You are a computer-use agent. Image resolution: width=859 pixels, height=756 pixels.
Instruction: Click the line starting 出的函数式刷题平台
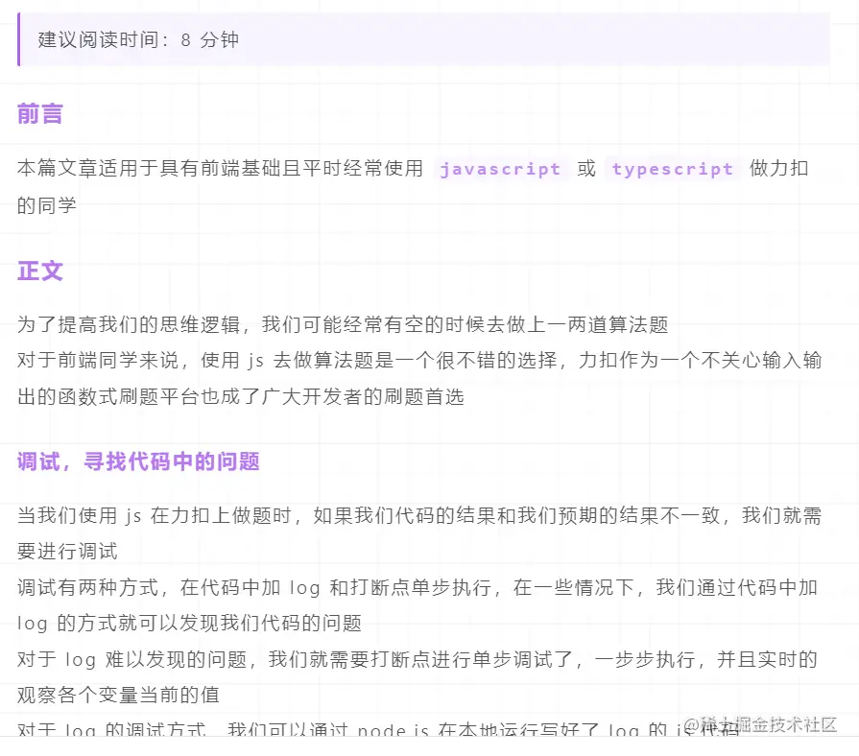(x=241, y=396)
